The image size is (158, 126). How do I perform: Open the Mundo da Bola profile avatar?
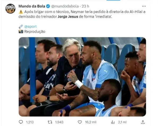click(x=10, y=9)
